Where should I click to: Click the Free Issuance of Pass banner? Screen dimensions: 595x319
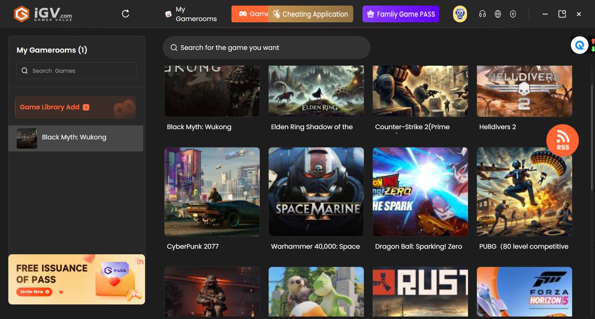[77, 279]
